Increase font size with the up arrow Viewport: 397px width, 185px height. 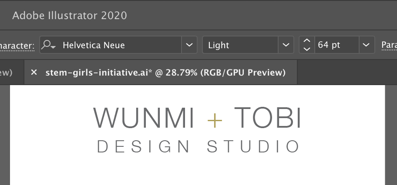[307, 41]
